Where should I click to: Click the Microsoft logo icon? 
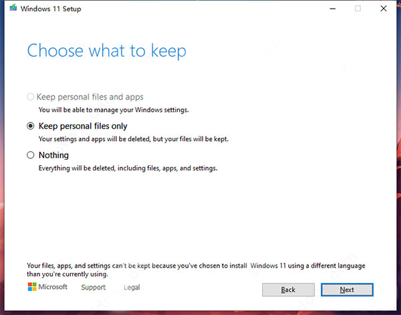point(32,287)
